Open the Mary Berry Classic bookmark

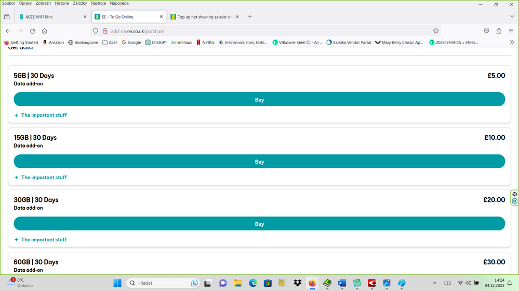(x=399, y=42)
